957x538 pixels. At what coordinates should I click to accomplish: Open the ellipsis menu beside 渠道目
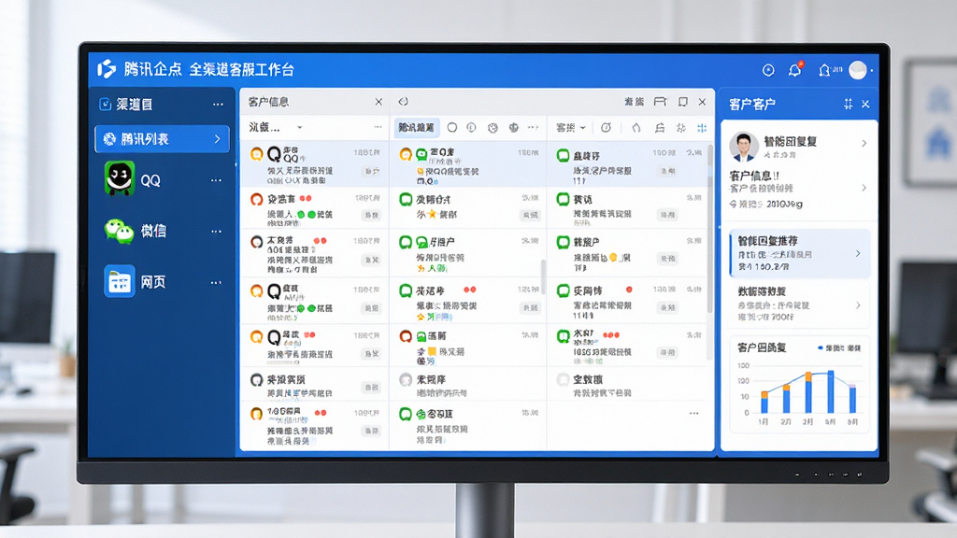tap(218, 105)
